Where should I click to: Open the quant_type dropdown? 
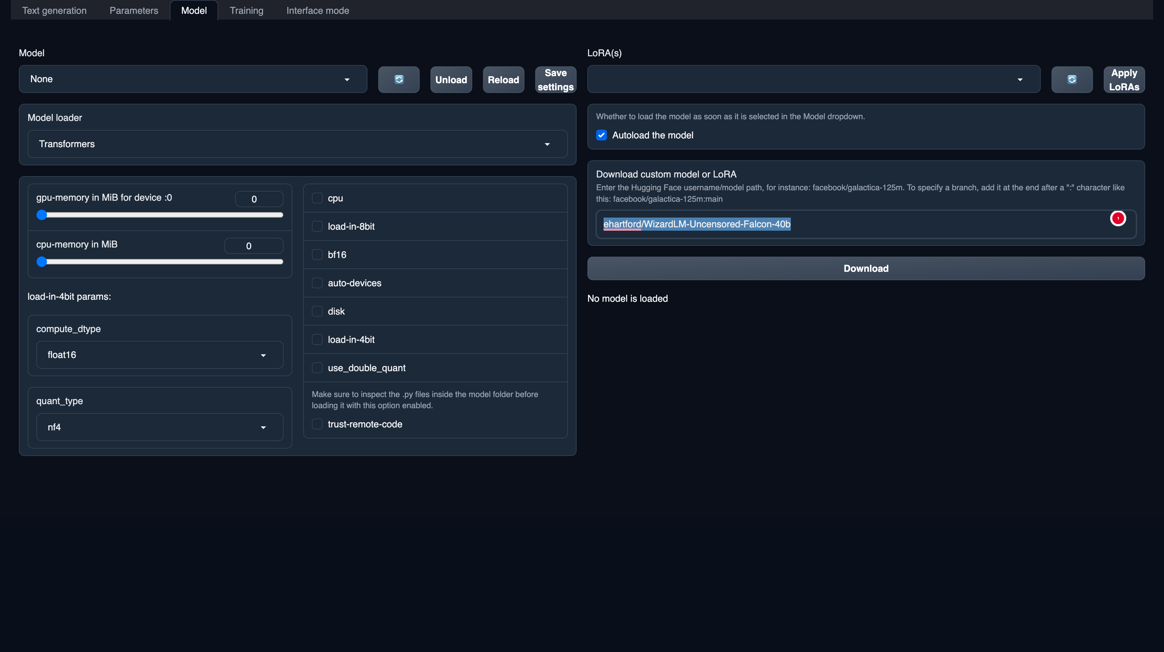[x=159, y=427]
